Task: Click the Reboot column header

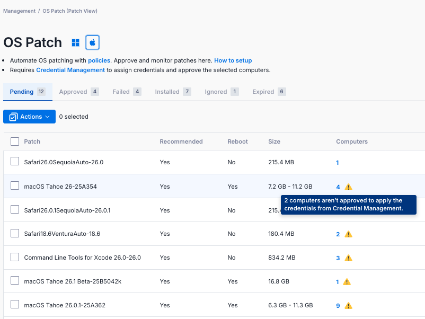Action: [x=237, y=141]
